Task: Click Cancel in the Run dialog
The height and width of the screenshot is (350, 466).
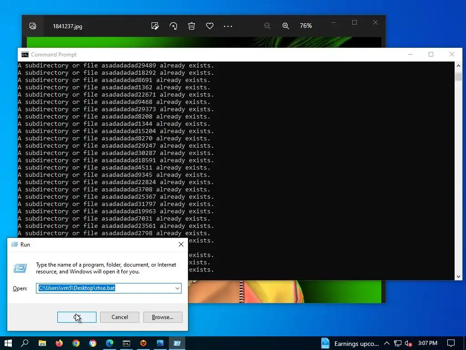Action: click(x=120, y=317)
